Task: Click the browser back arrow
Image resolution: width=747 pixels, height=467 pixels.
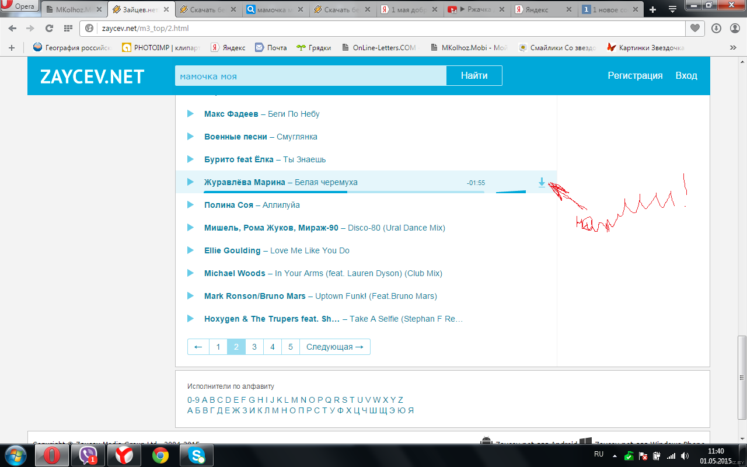Action: pos(13,28)
